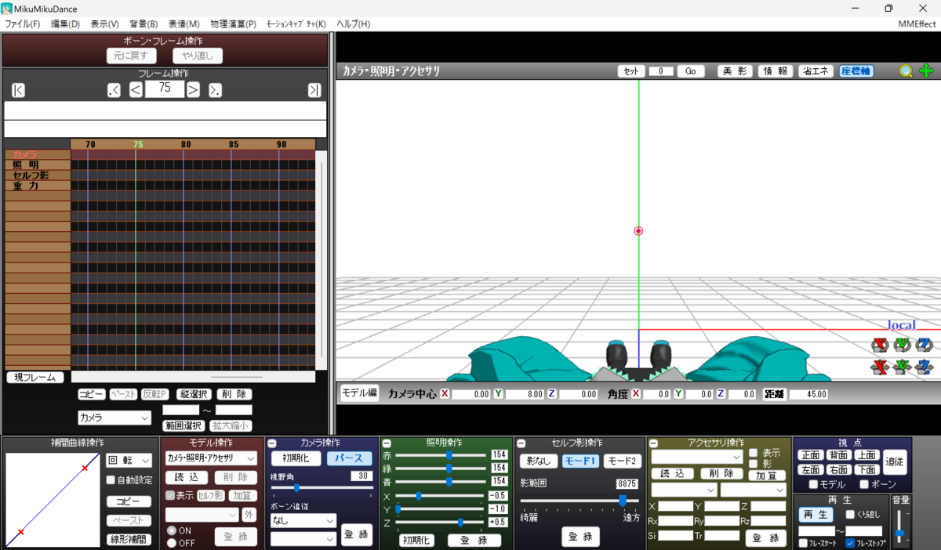Open the accessory bone dropdown above Z field
The image size is (941, 550).
[753, 490]
